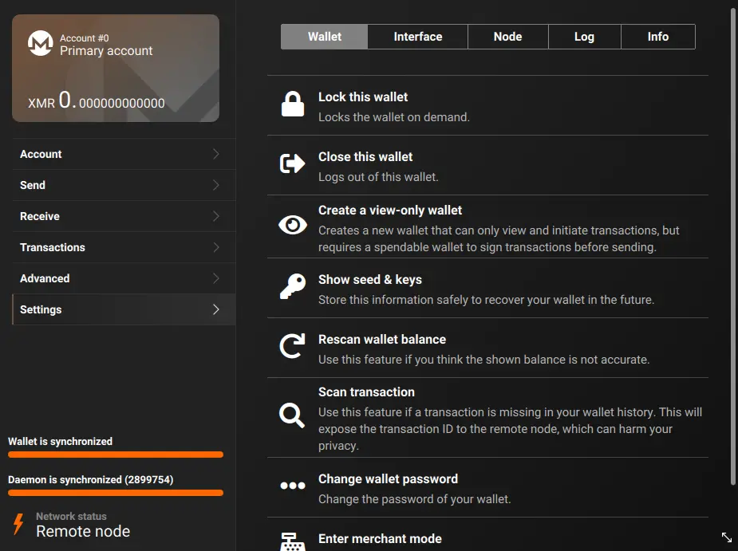Image resolution: width=738 pixels, height=551 pixels.
Task: Click the eye icon for view-only wallet
Action: coord(293,226)
